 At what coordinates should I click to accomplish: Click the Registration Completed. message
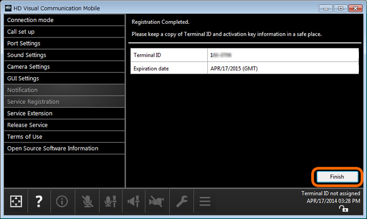161,22
